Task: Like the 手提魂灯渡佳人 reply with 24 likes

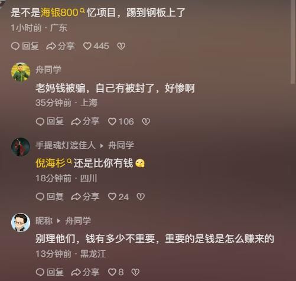Action: pos(118,197)
